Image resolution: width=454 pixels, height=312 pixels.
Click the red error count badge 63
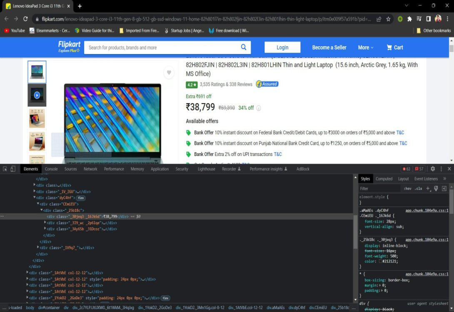click(x=407, y=169)
